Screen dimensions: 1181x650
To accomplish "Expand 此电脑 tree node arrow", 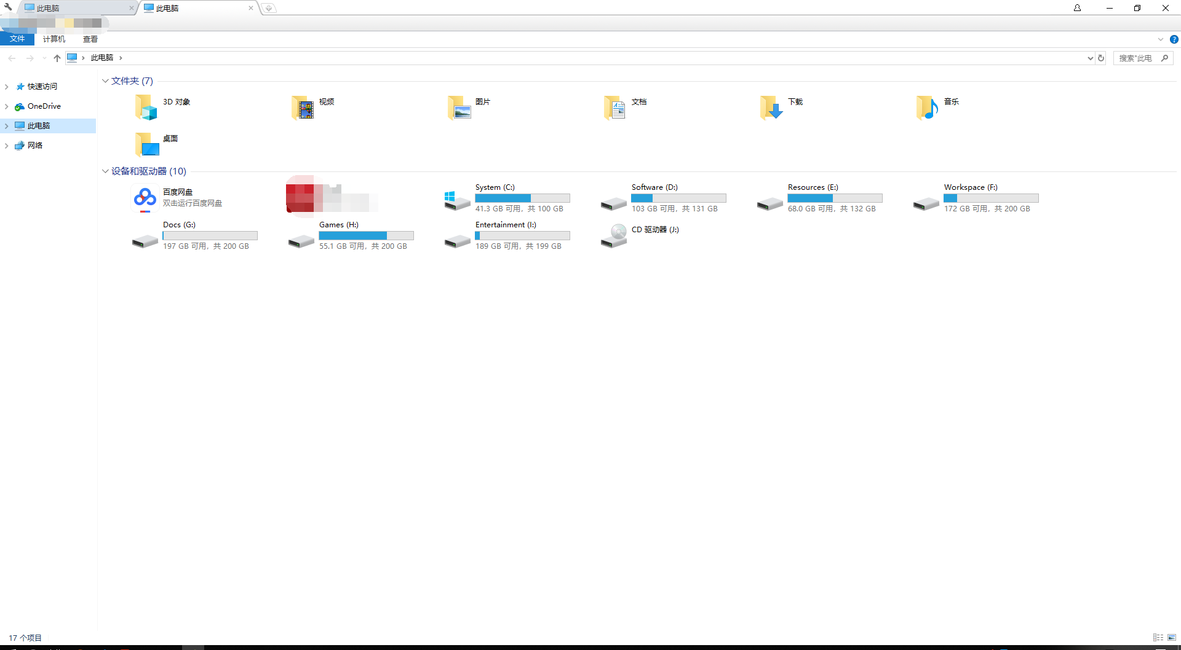I will [x=6, y=126].
